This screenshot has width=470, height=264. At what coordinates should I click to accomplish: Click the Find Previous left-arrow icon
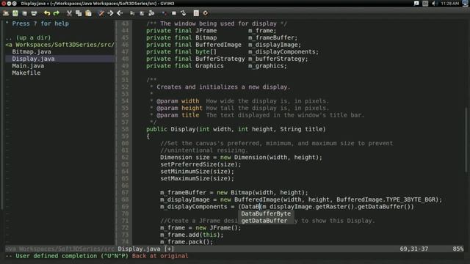click(x=120, y=13)
